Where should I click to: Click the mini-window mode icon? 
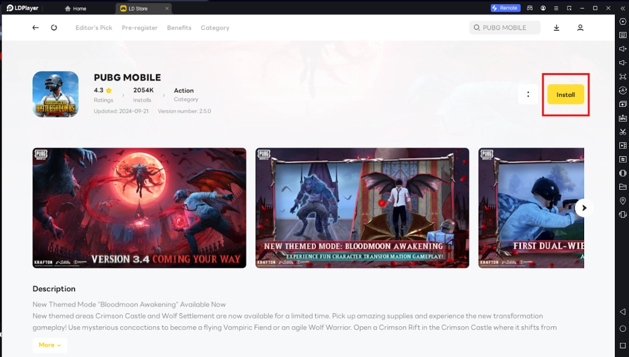click(x=569, y=8)
